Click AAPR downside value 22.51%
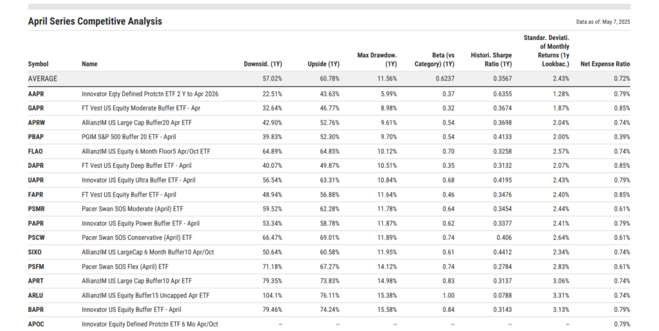Viewport: 659px width, 331px height. pyautogui.click(x=272, y=94)
